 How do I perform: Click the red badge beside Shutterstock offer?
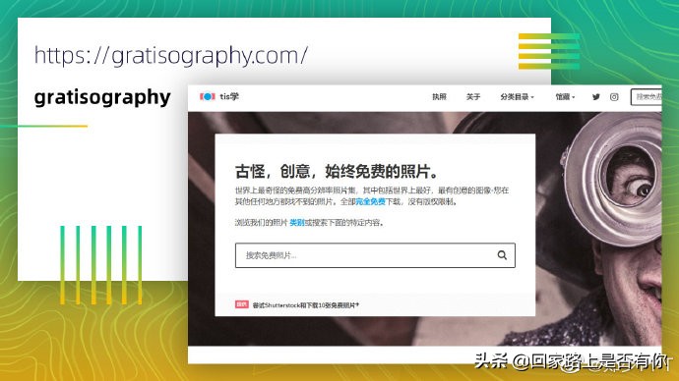pos(242,304)
